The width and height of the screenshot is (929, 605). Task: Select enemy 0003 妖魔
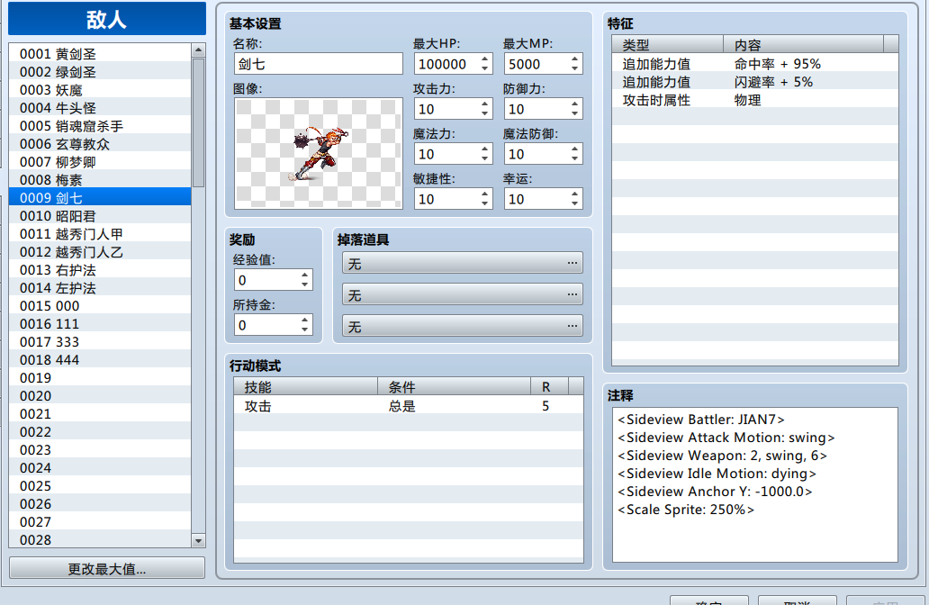tap(100, 90)
